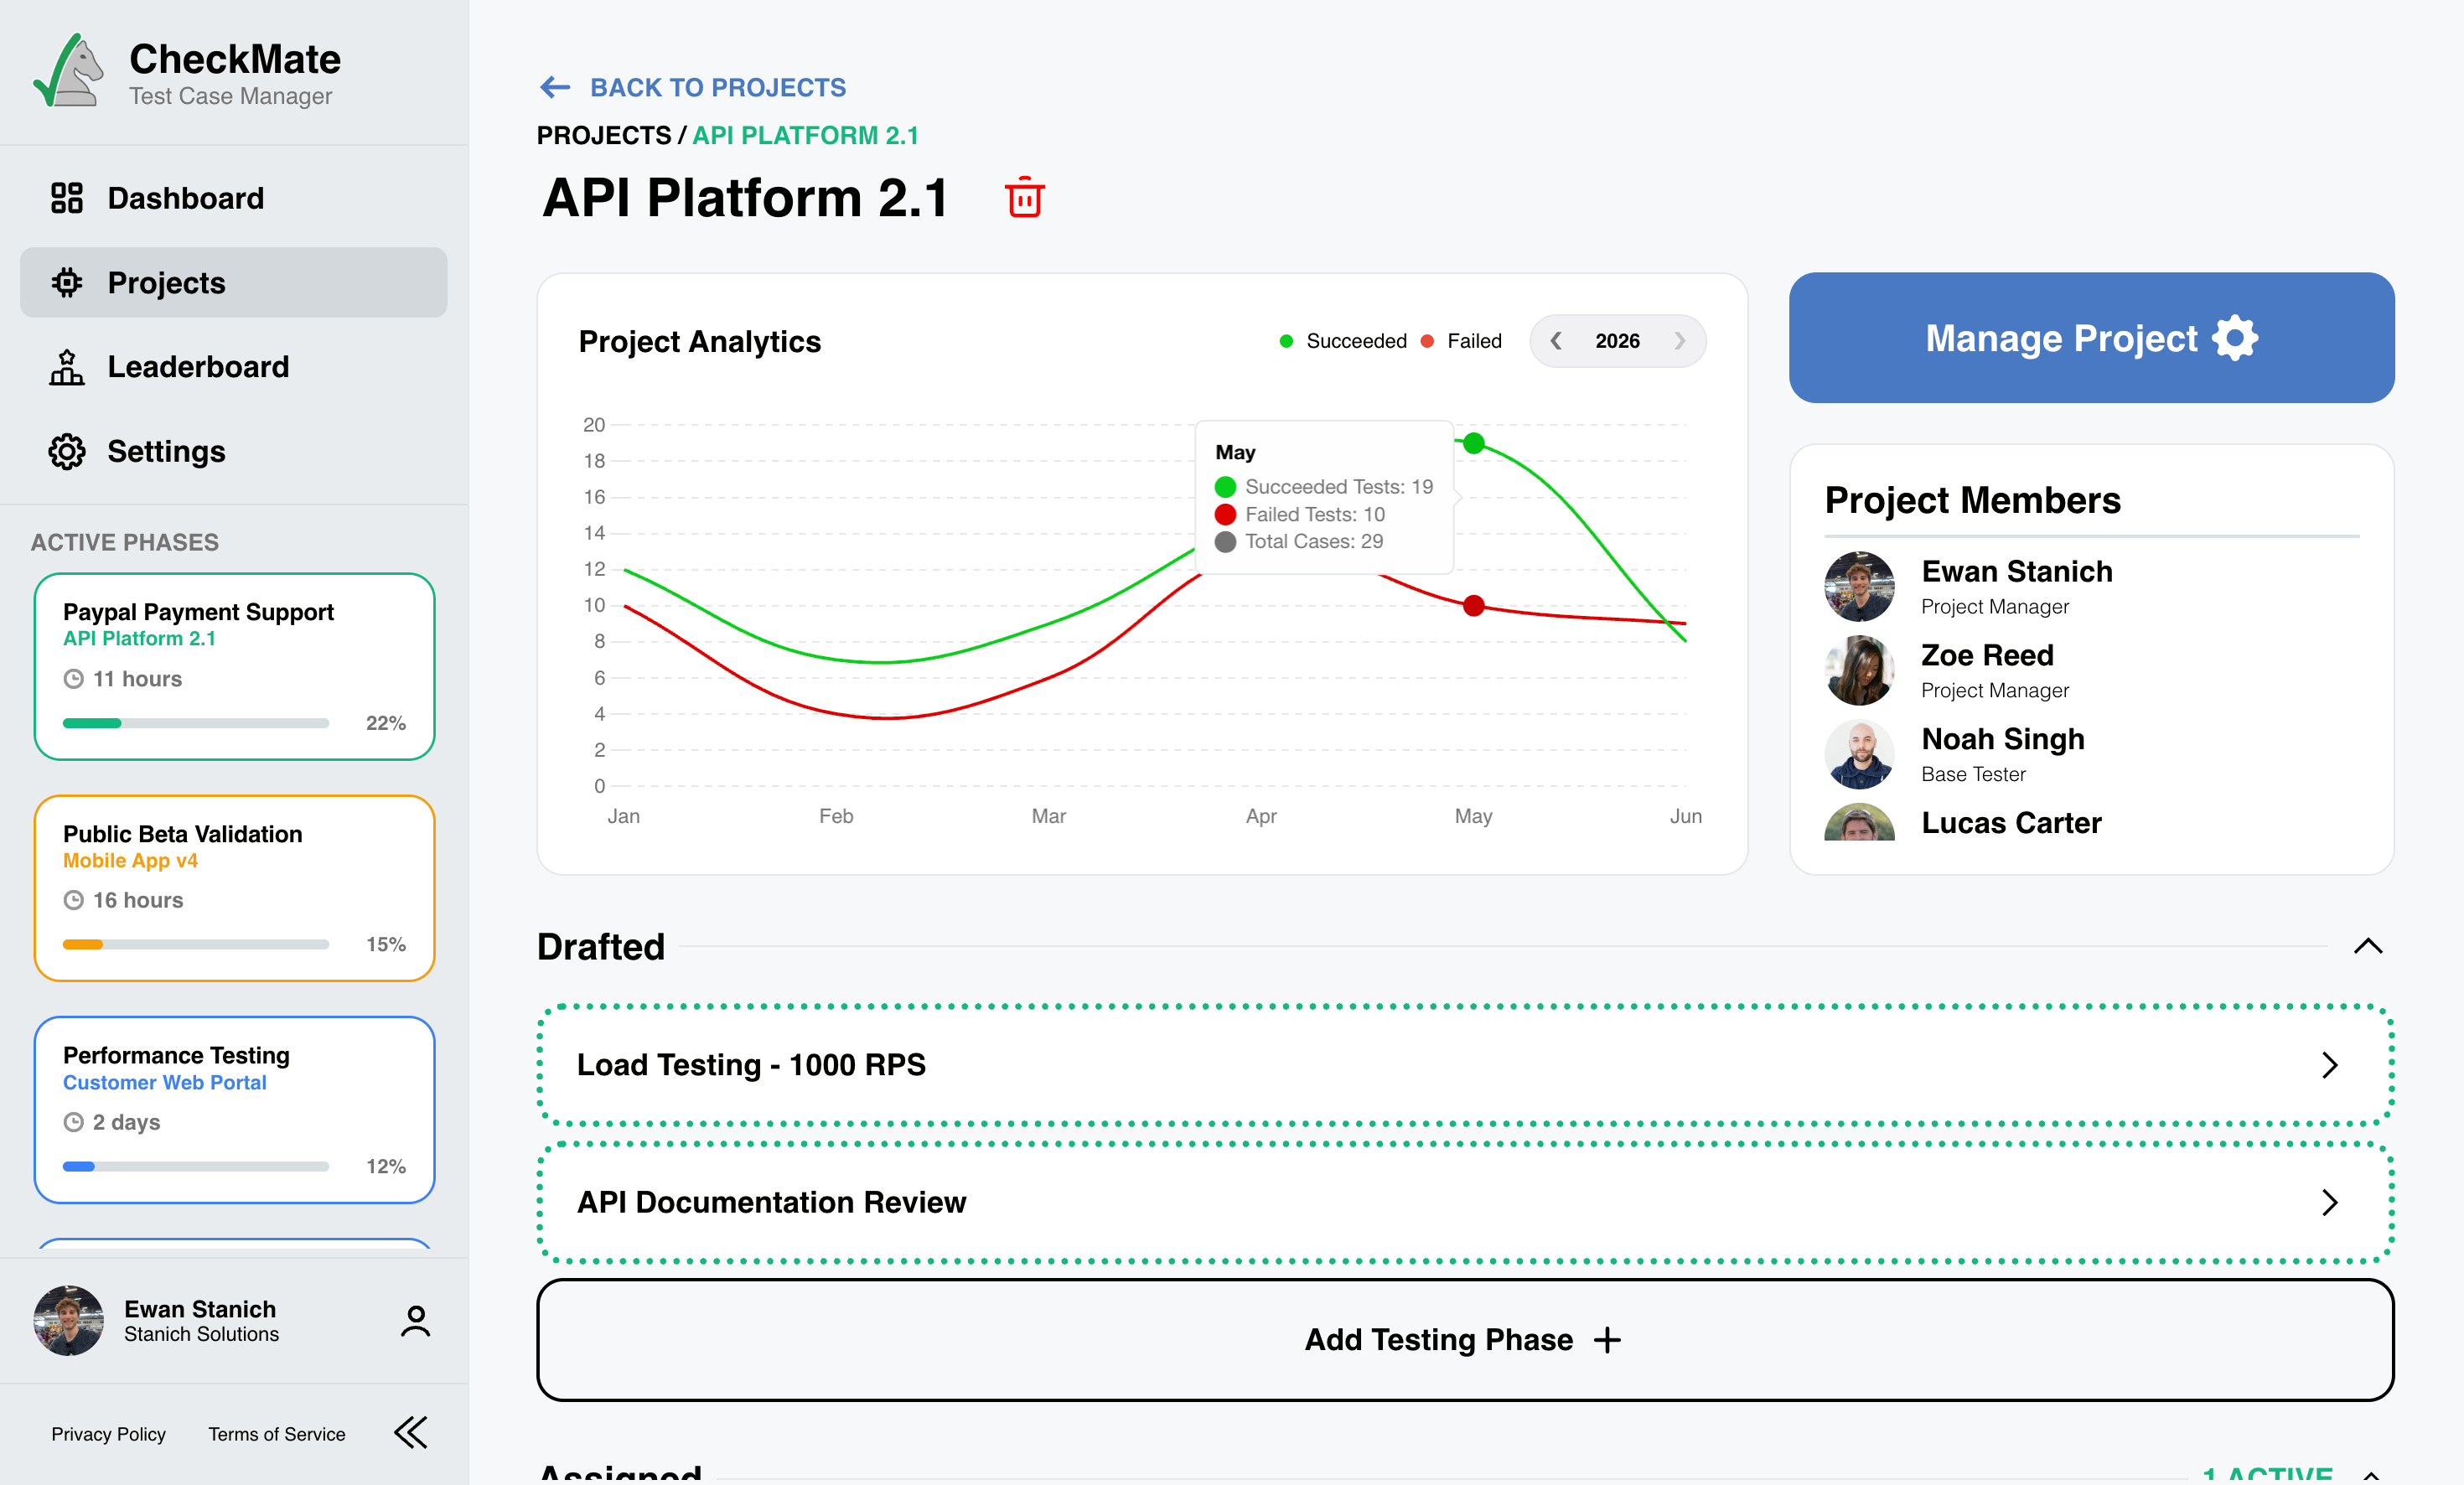Open the Load Testing - 1000 RPS phase
Screen dimensions: 2464x1485
(1466, 1065)
